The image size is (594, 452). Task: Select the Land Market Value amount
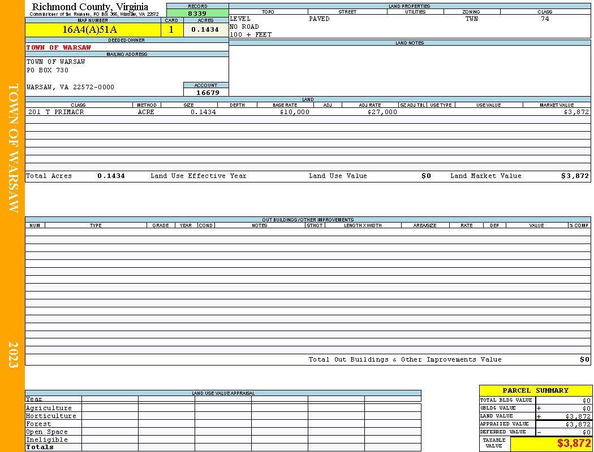point(575,176)
